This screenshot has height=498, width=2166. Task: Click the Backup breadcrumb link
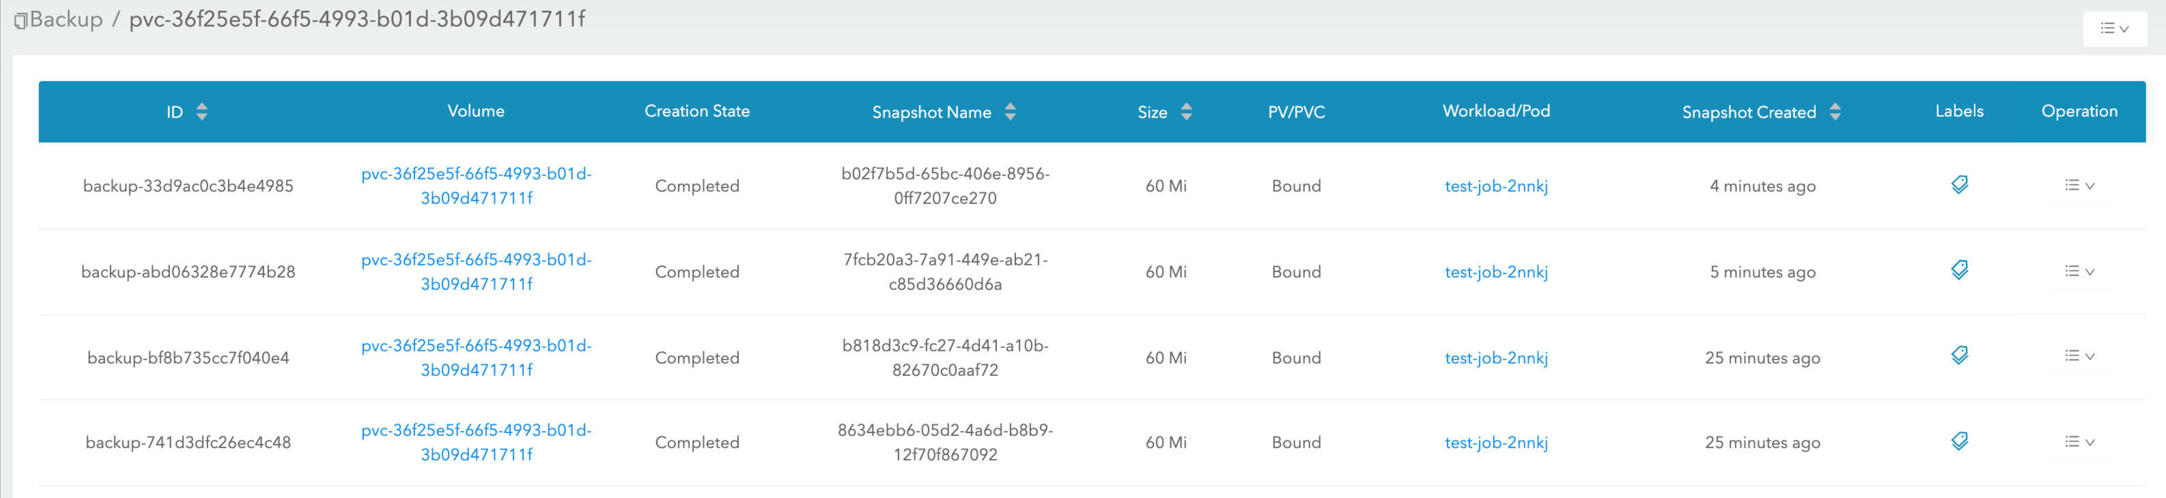(x=68, y=19)
